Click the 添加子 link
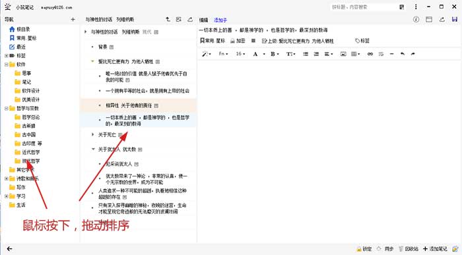 (x=220, y=20)
